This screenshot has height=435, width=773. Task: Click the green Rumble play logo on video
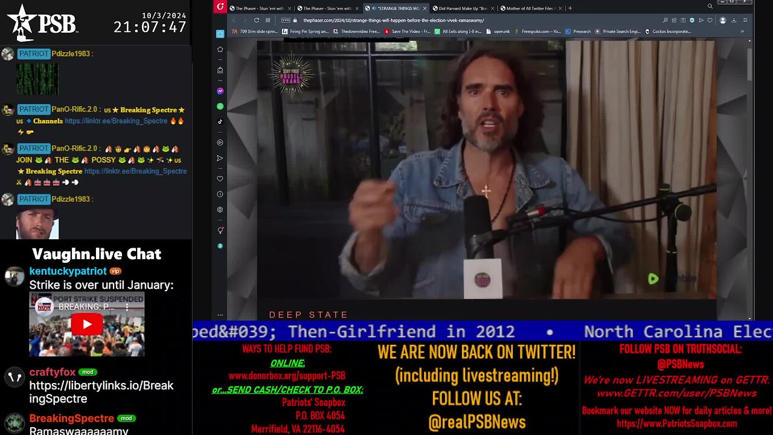(x=653, y=279)
